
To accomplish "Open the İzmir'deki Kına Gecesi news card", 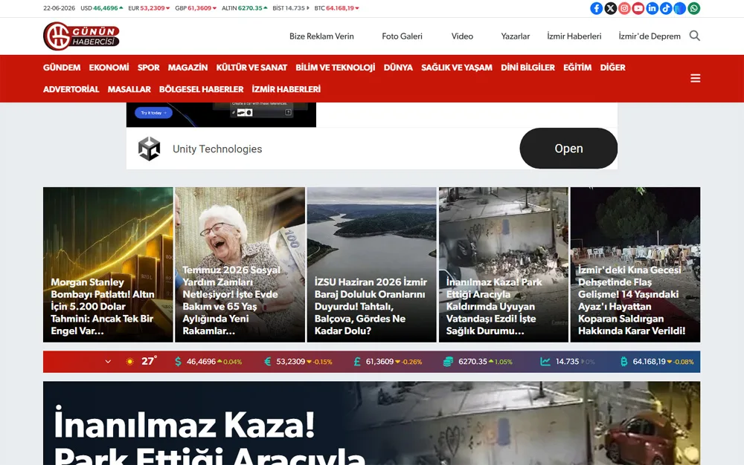I will click(635, 264).
